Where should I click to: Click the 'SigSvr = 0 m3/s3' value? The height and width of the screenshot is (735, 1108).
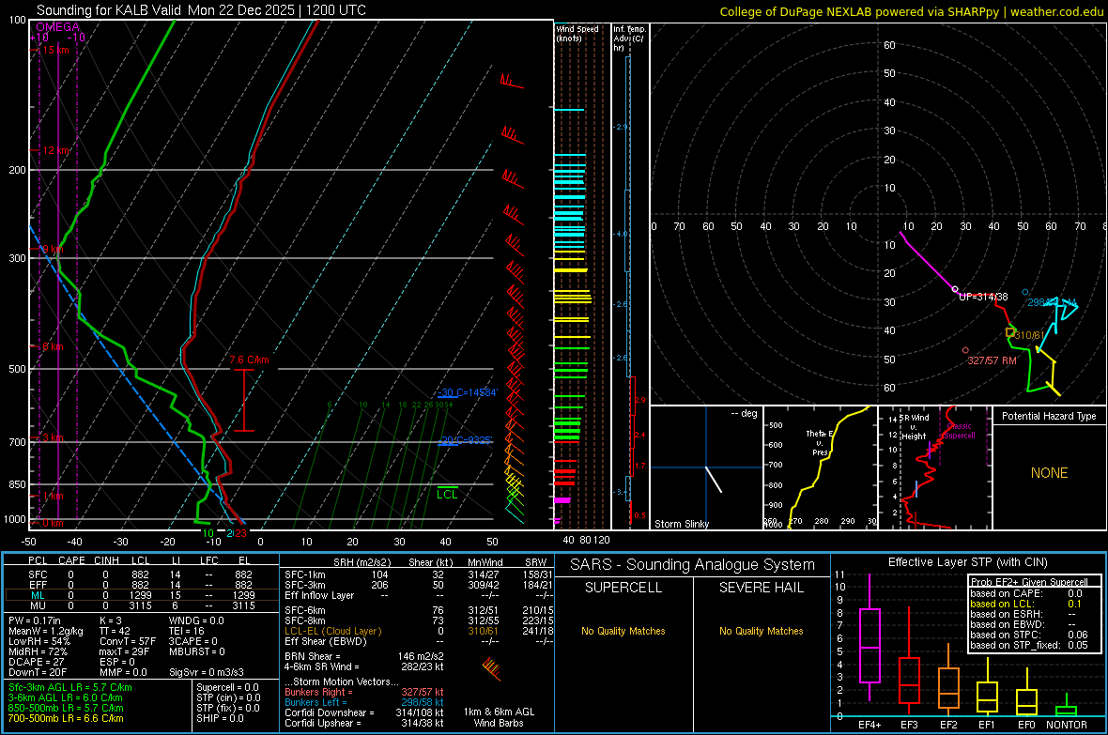[207, 672]
